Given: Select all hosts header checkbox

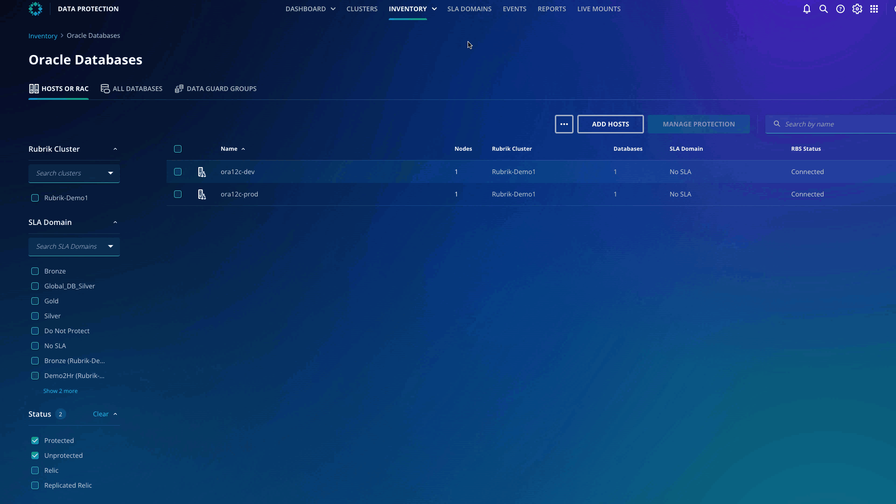Looking at the screenshot, I should pyautogui.click(x=178, y=149).
